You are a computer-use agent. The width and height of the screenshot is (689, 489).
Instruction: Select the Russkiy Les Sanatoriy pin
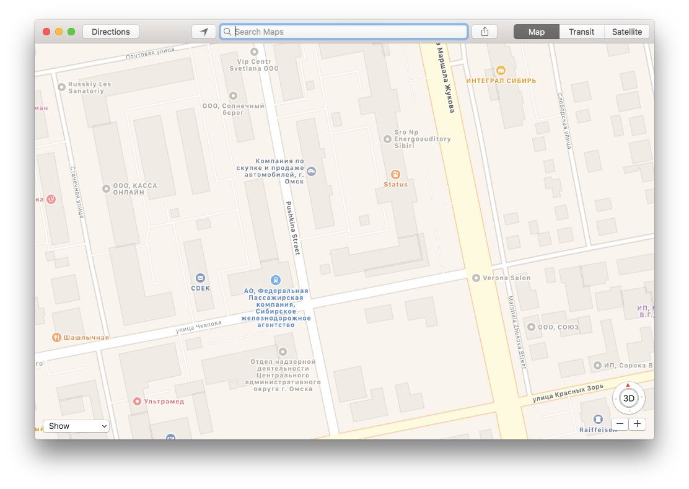tap(61, 87)
